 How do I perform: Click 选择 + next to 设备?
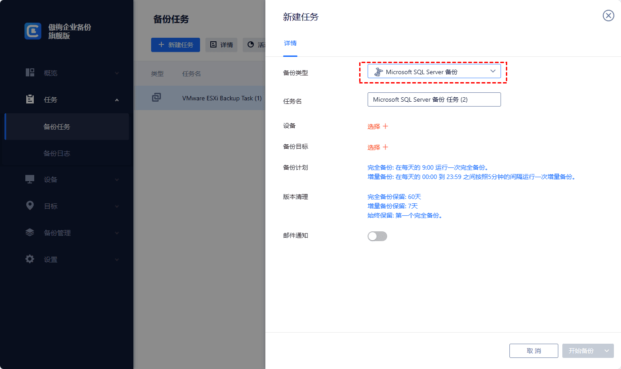pyautogui.click(x=378, y=127)
